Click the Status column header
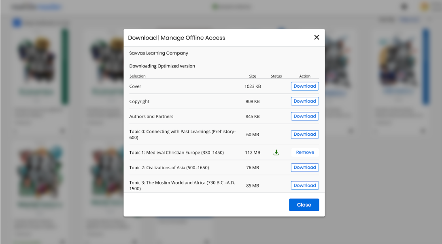This screenshot has height=244, width=442. point(276,76)
